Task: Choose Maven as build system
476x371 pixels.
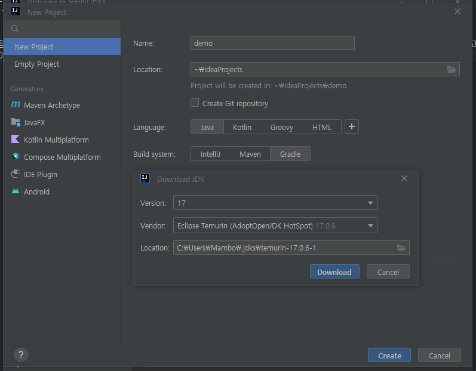Action: tap(250, 154)
